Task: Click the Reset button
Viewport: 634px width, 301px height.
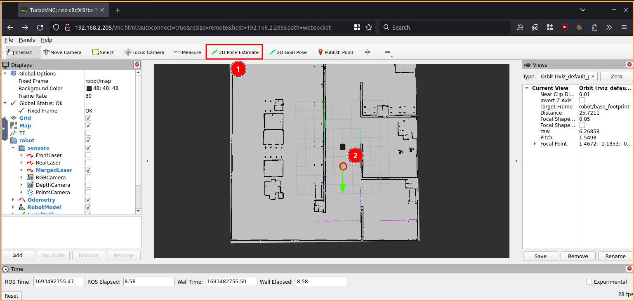Action: [x=12, y=296]
